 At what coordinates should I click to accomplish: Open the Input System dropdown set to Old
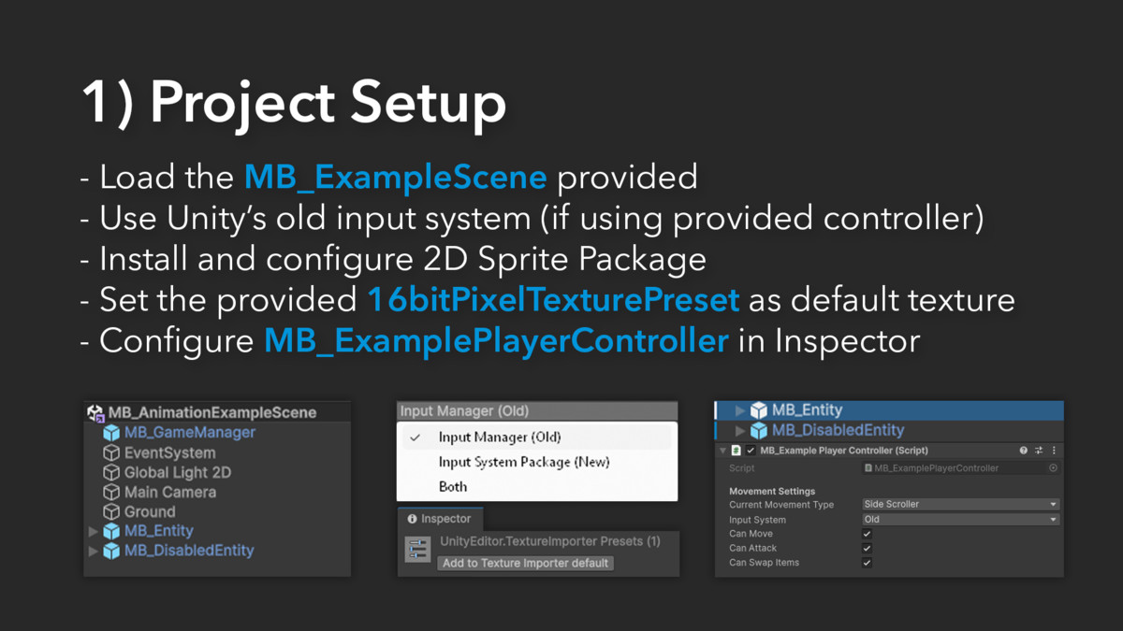point(959,520)
